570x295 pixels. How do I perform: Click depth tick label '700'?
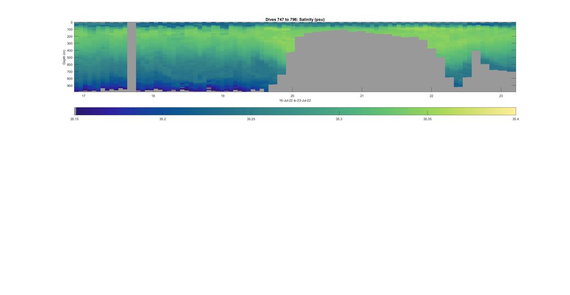pyautogui.click(x=69, y=72)
